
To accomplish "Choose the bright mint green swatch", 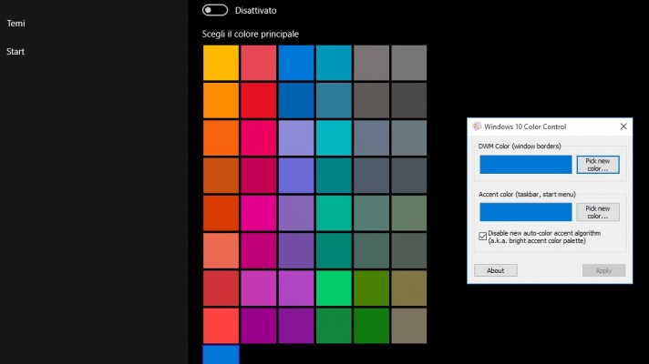I will [x=334, y=288].
